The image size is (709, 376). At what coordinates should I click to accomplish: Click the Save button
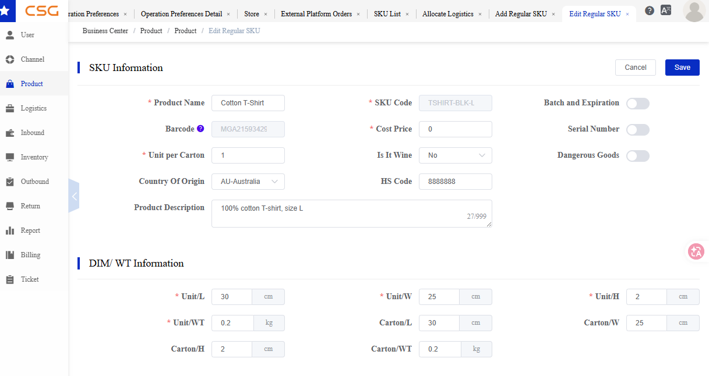682,68
